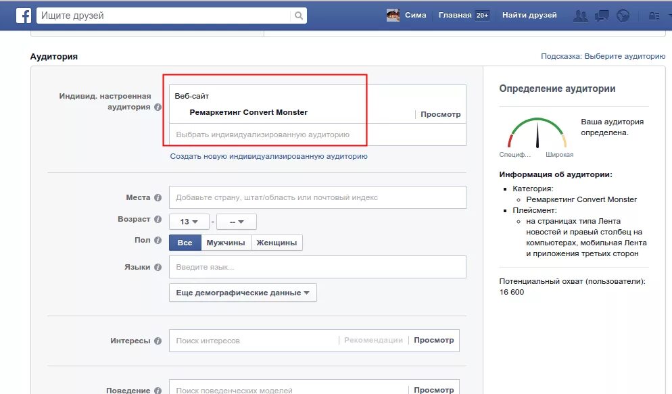Click the info icon beside Места
The height and width of the screenshot is (394, 672).
(158, 197)
